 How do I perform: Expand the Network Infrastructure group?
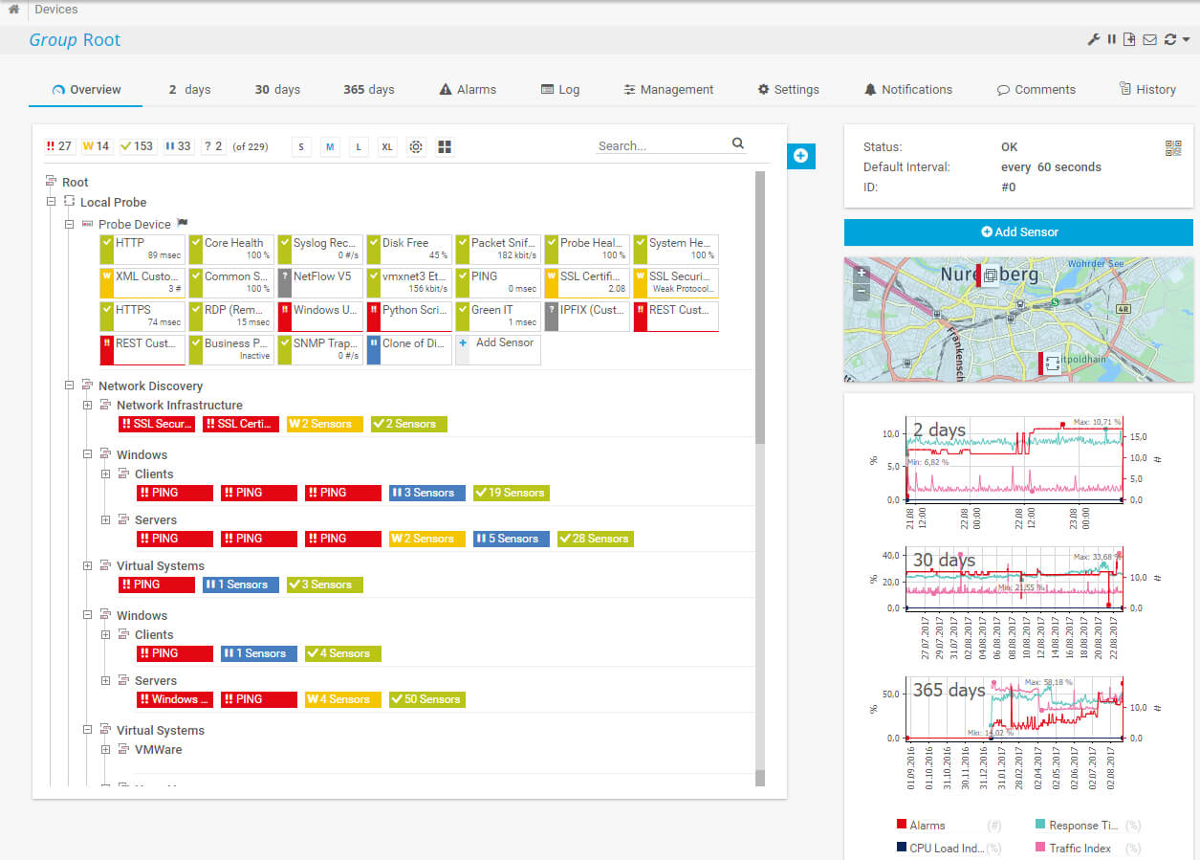(x=88, y=406)
